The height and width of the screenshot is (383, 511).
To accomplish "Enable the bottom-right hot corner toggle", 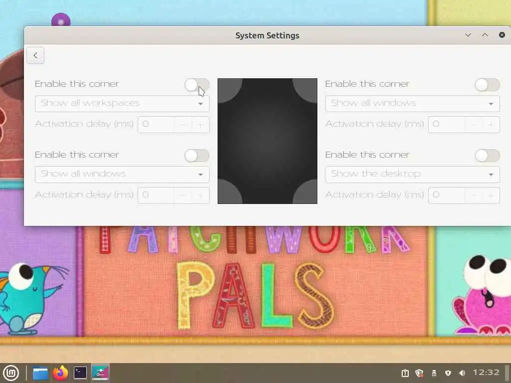I will click(x=487, y=156).
